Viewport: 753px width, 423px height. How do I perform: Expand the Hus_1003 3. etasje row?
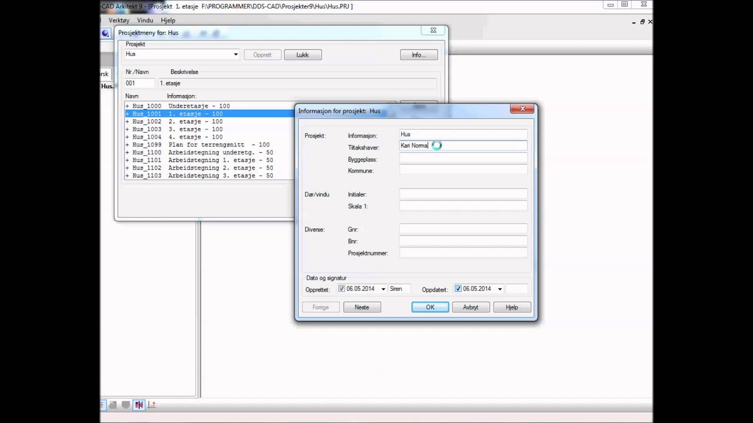point(127,129)
